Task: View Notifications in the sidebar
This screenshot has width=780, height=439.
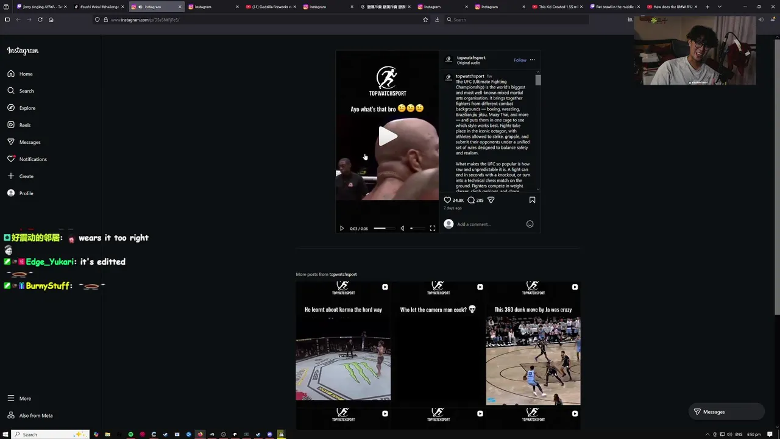Action: coord(27,159)
